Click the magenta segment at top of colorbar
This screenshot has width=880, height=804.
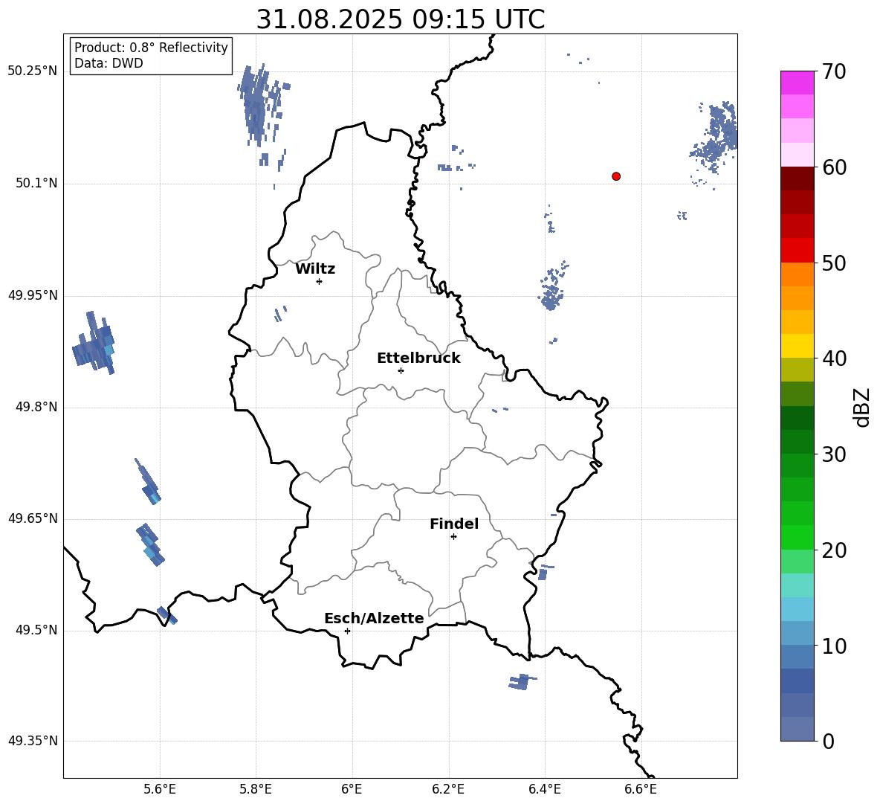click(797, 83)
